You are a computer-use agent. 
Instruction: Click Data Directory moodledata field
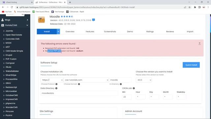[x=79, y=93]
